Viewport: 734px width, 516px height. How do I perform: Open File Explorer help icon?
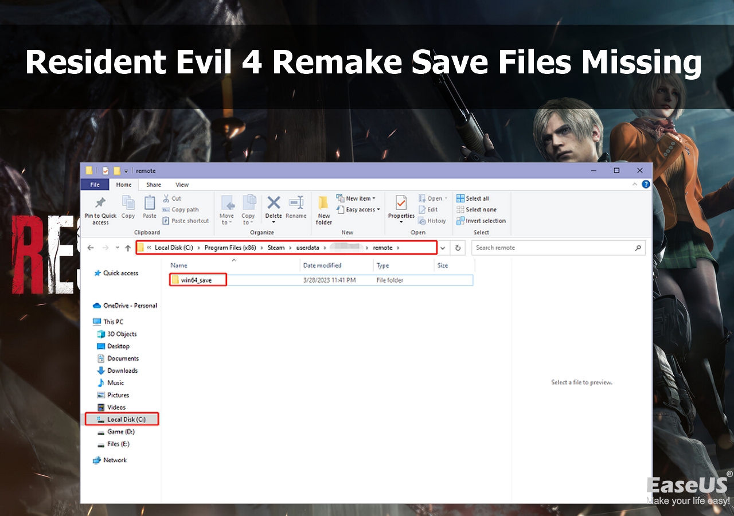point(646,185)
